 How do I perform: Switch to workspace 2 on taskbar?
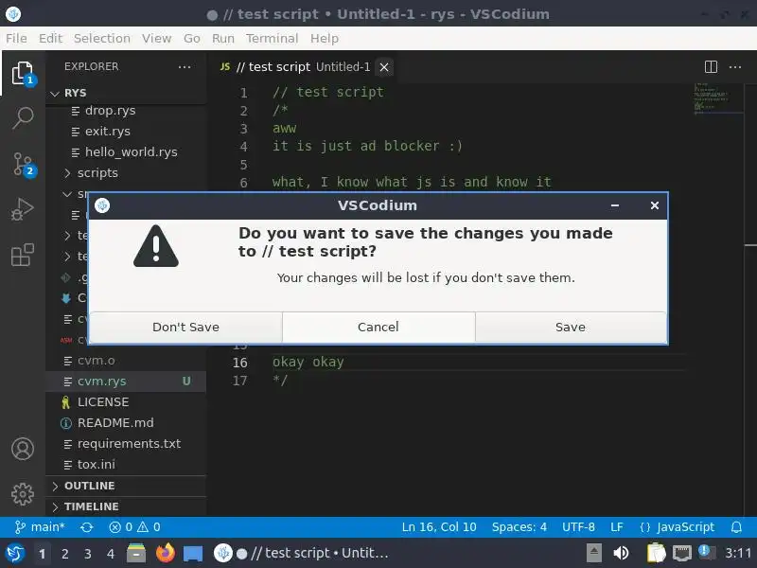(64, 554)
